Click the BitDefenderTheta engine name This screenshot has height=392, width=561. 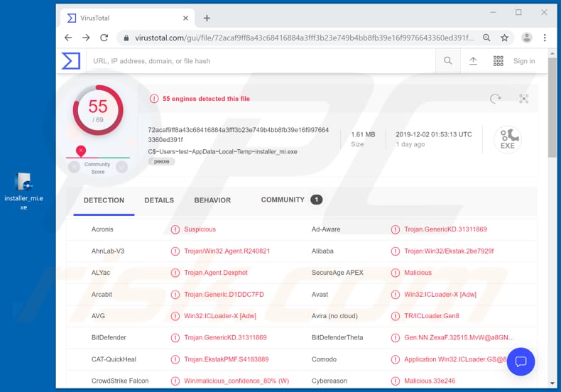(x=337, y=337)
